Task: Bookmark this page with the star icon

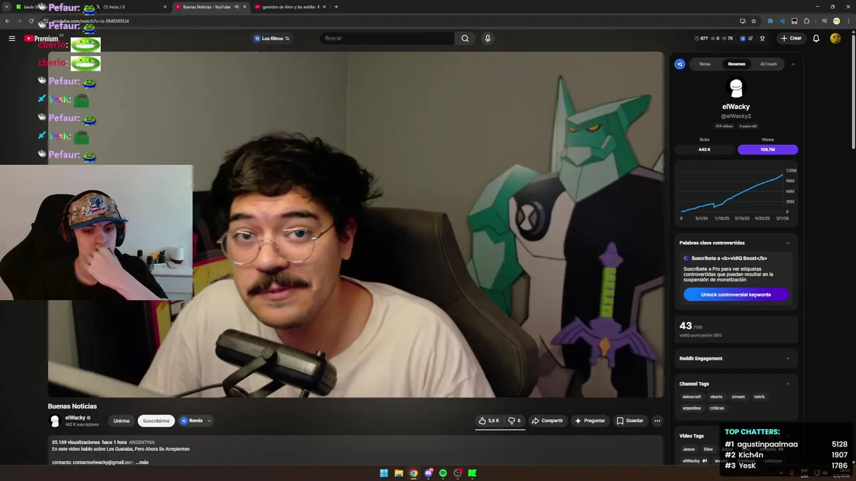Action: tap(754, 21)
